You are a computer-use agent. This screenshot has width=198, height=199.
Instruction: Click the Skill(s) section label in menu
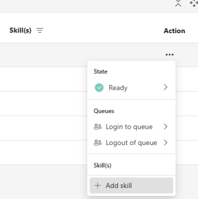103,166
